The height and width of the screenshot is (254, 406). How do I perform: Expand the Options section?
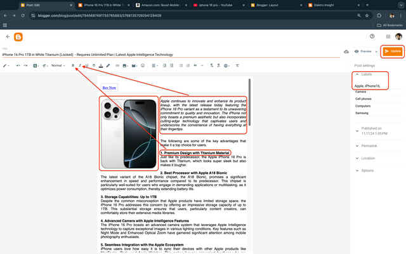pyautogui.click(x=378, y=171)
